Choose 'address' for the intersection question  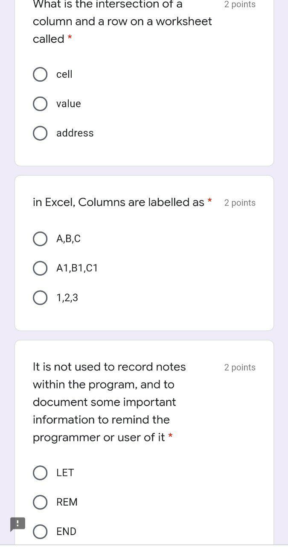tap(40, 133)
